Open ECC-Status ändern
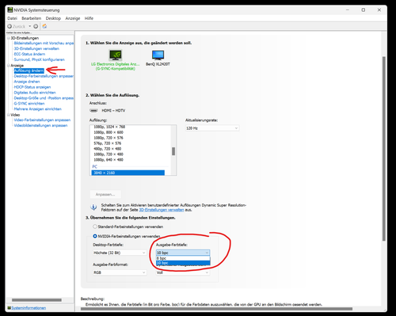The width and height of the screenshot is (396, 316). [29, 54]
